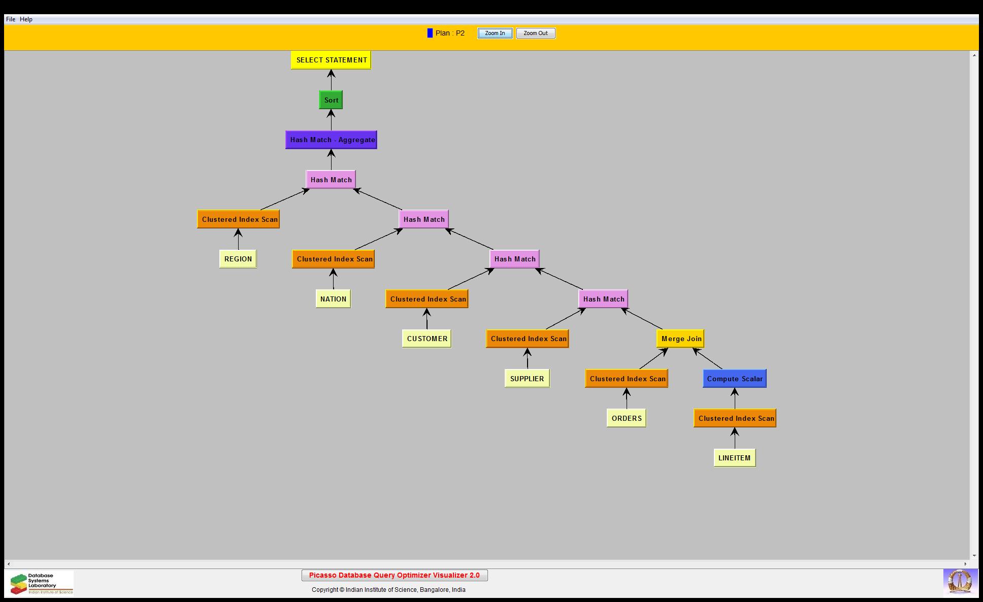Select the LINEITEM table node

pos(734,458)
